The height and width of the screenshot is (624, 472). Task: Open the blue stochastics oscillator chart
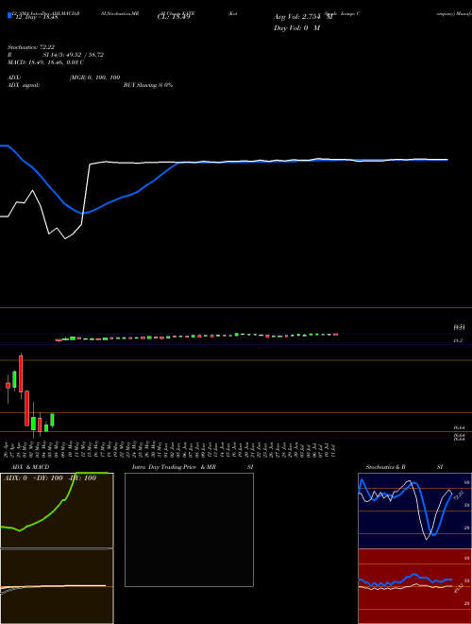point(414,511)
